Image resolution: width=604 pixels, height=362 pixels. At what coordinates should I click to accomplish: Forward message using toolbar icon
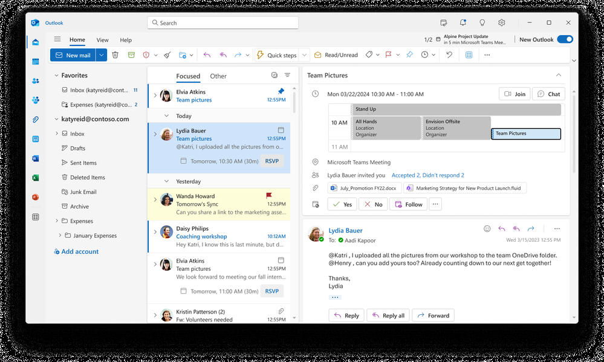pyautogui.click(x=238, y=55)
